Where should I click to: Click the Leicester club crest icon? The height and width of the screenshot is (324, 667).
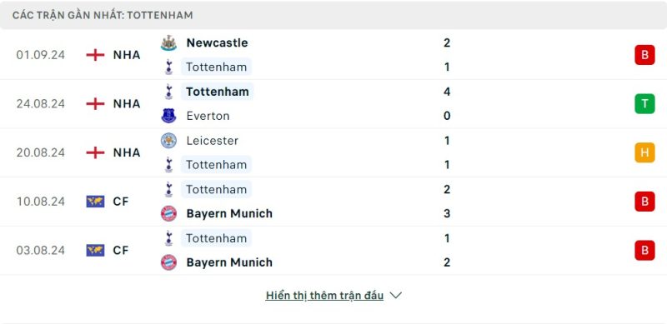pos(168,140)
